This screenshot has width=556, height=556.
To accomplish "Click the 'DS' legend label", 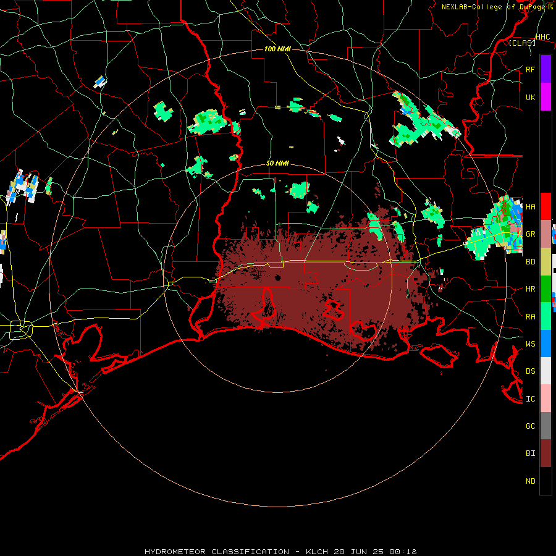I will 530,371.
